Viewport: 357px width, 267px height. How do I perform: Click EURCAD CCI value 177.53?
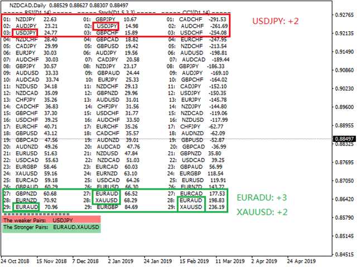point(217,194)
